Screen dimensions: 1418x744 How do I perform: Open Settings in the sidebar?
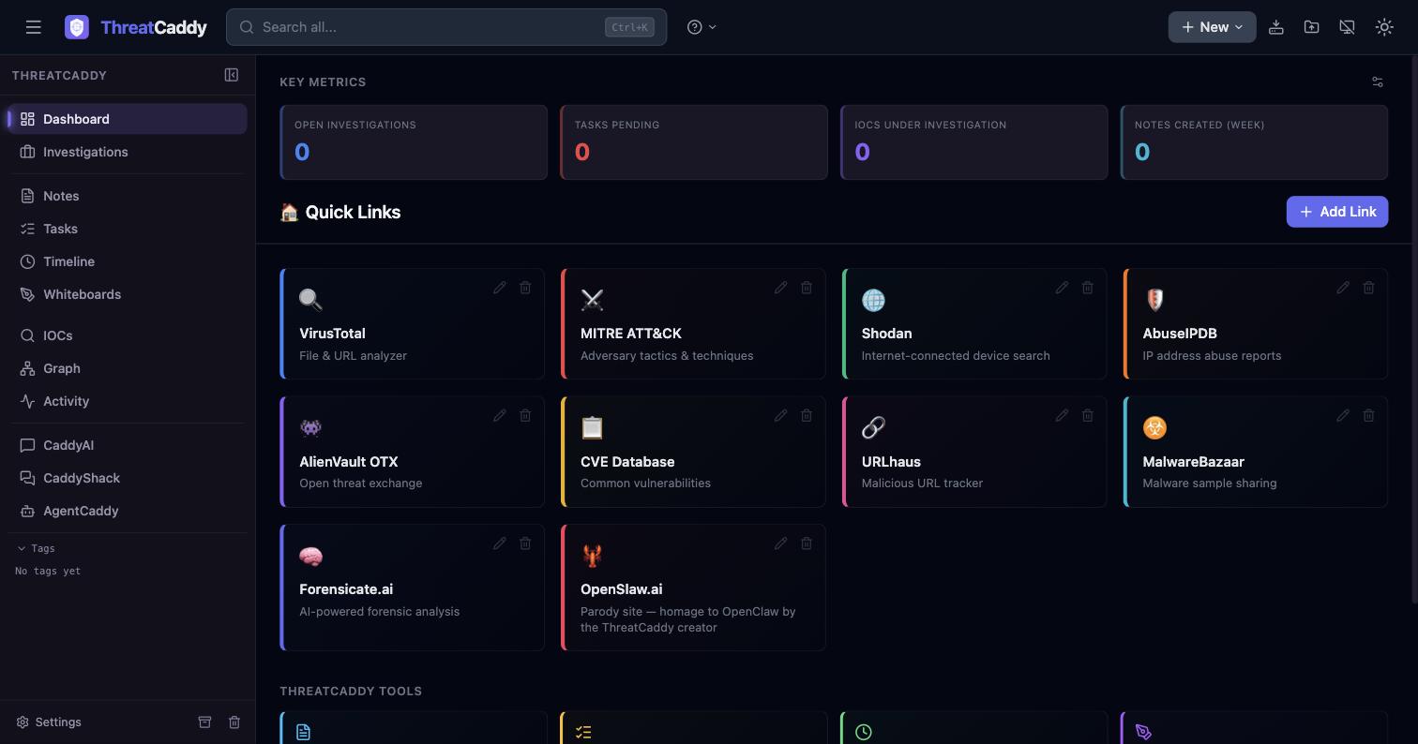[x=49, y=722]
